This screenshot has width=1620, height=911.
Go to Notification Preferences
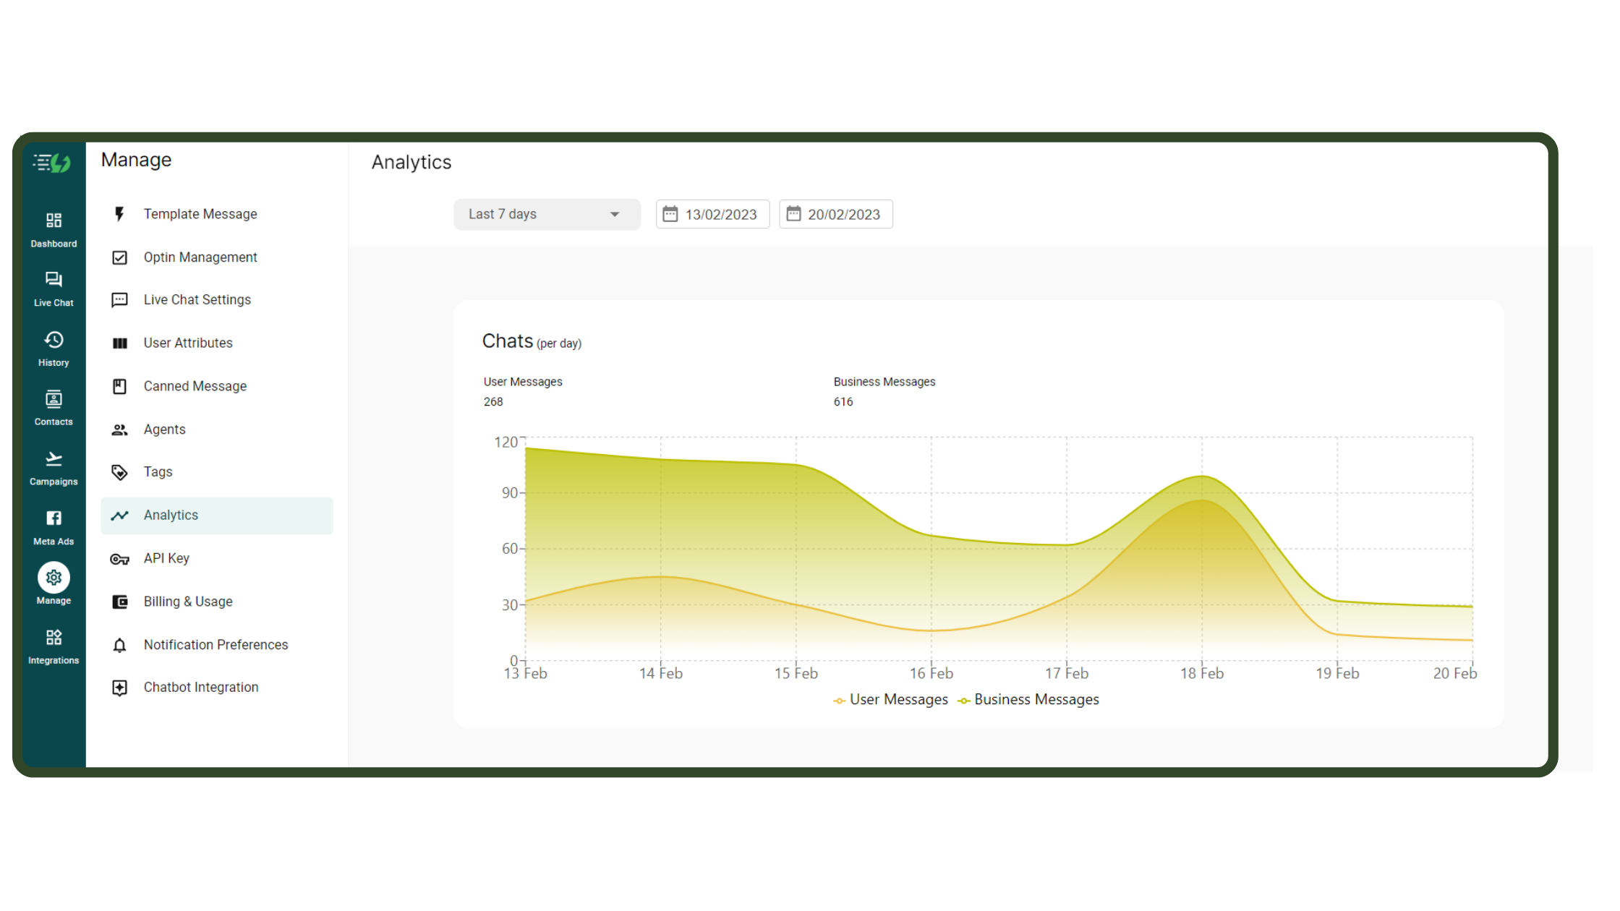point(216,645)
